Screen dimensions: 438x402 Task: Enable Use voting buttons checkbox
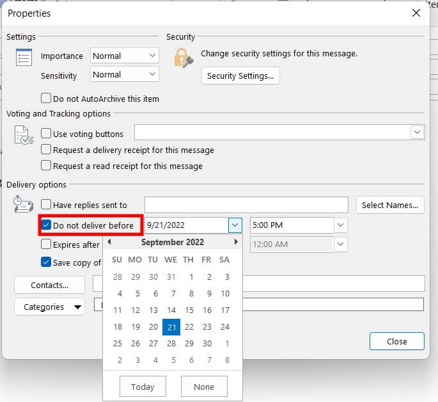tap(46, 133)
